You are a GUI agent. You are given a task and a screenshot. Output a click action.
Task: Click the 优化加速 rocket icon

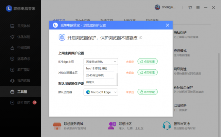tap(12, 37)
